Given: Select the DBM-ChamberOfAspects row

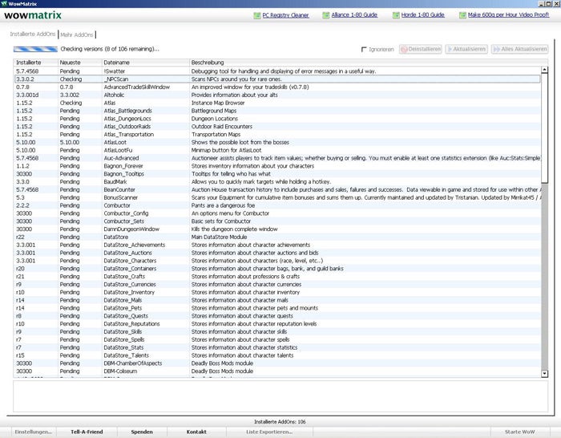Looking at the screenshot, I should tap(277, 363).
